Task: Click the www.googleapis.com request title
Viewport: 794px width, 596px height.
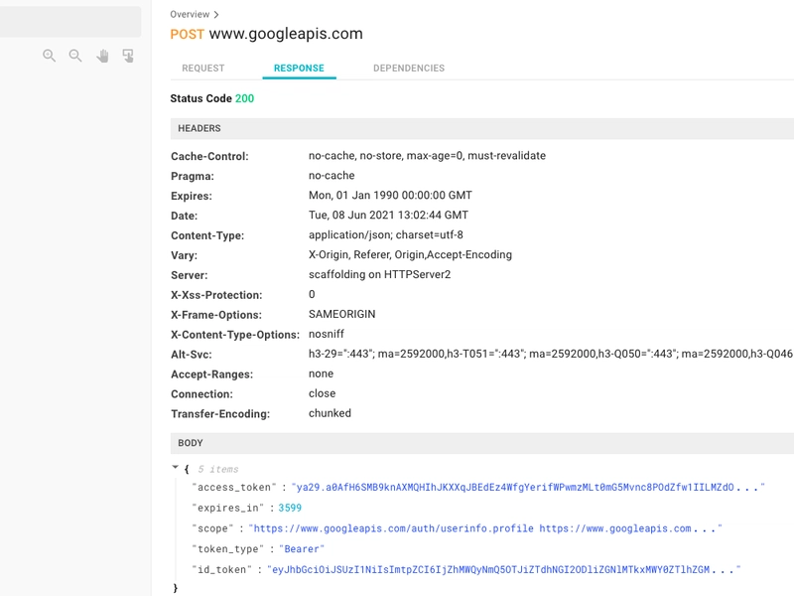Action: (286, 34)
